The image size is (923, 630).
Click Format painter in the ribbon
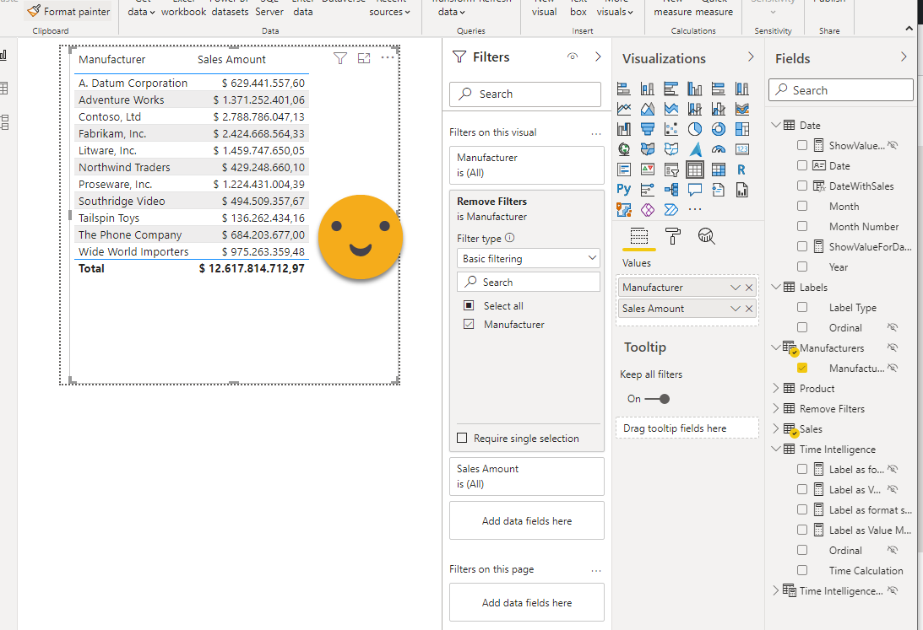tap(68, 12)
